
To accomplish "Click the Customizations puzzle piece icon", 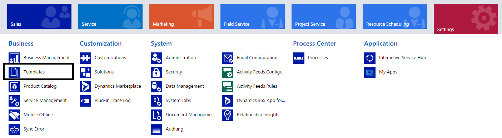I will [x=85, y=58].
